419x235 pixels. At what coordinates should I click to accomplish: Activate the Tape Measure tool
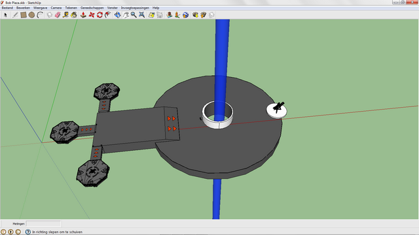coord(65,15)
